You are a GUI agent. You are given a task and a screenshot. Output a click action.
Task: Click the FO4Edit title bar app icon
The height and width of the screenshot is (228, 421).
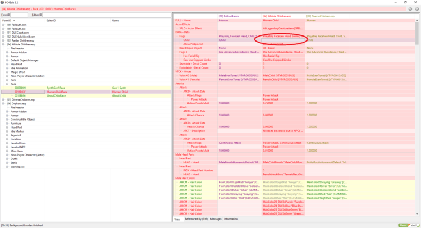click(x=2, y=2)
